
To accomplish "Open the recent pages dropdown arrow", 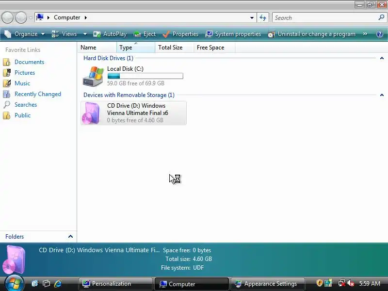I will pyautogui.click(x=31, y=17).
